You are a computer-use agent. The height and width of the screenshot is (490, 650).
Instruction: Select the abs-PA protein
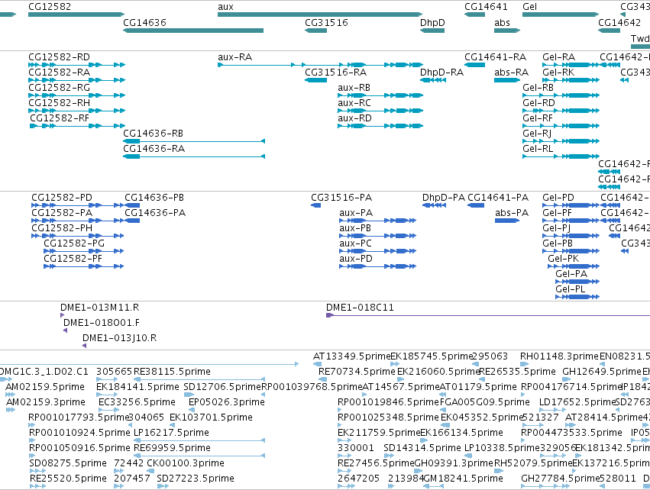[507, 221]
